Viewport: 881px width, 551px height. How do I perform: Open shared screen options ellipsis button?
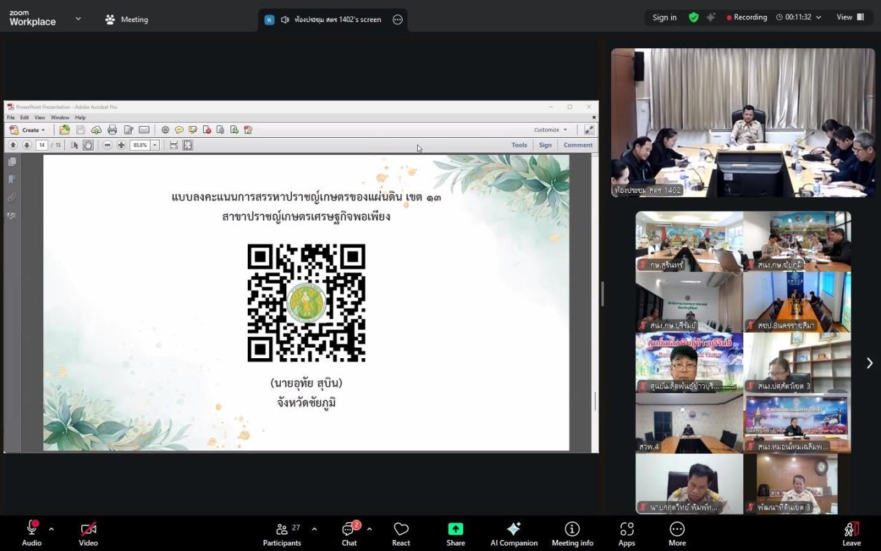click(397, 19)
